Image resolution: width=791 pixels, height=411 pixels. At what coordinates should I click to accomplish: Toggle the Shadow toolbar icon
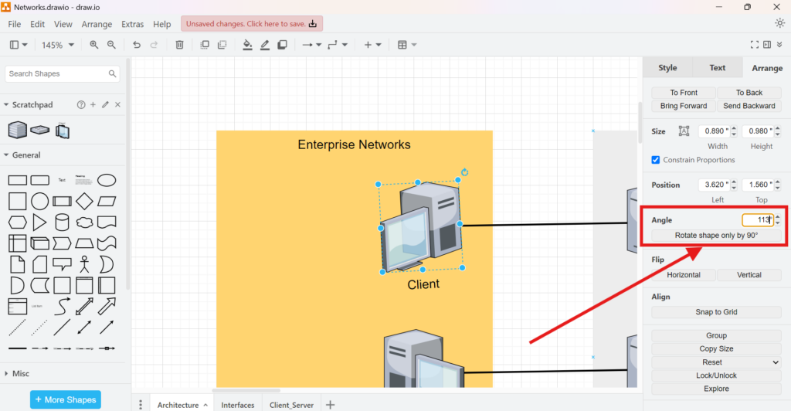tap(283, 45)
